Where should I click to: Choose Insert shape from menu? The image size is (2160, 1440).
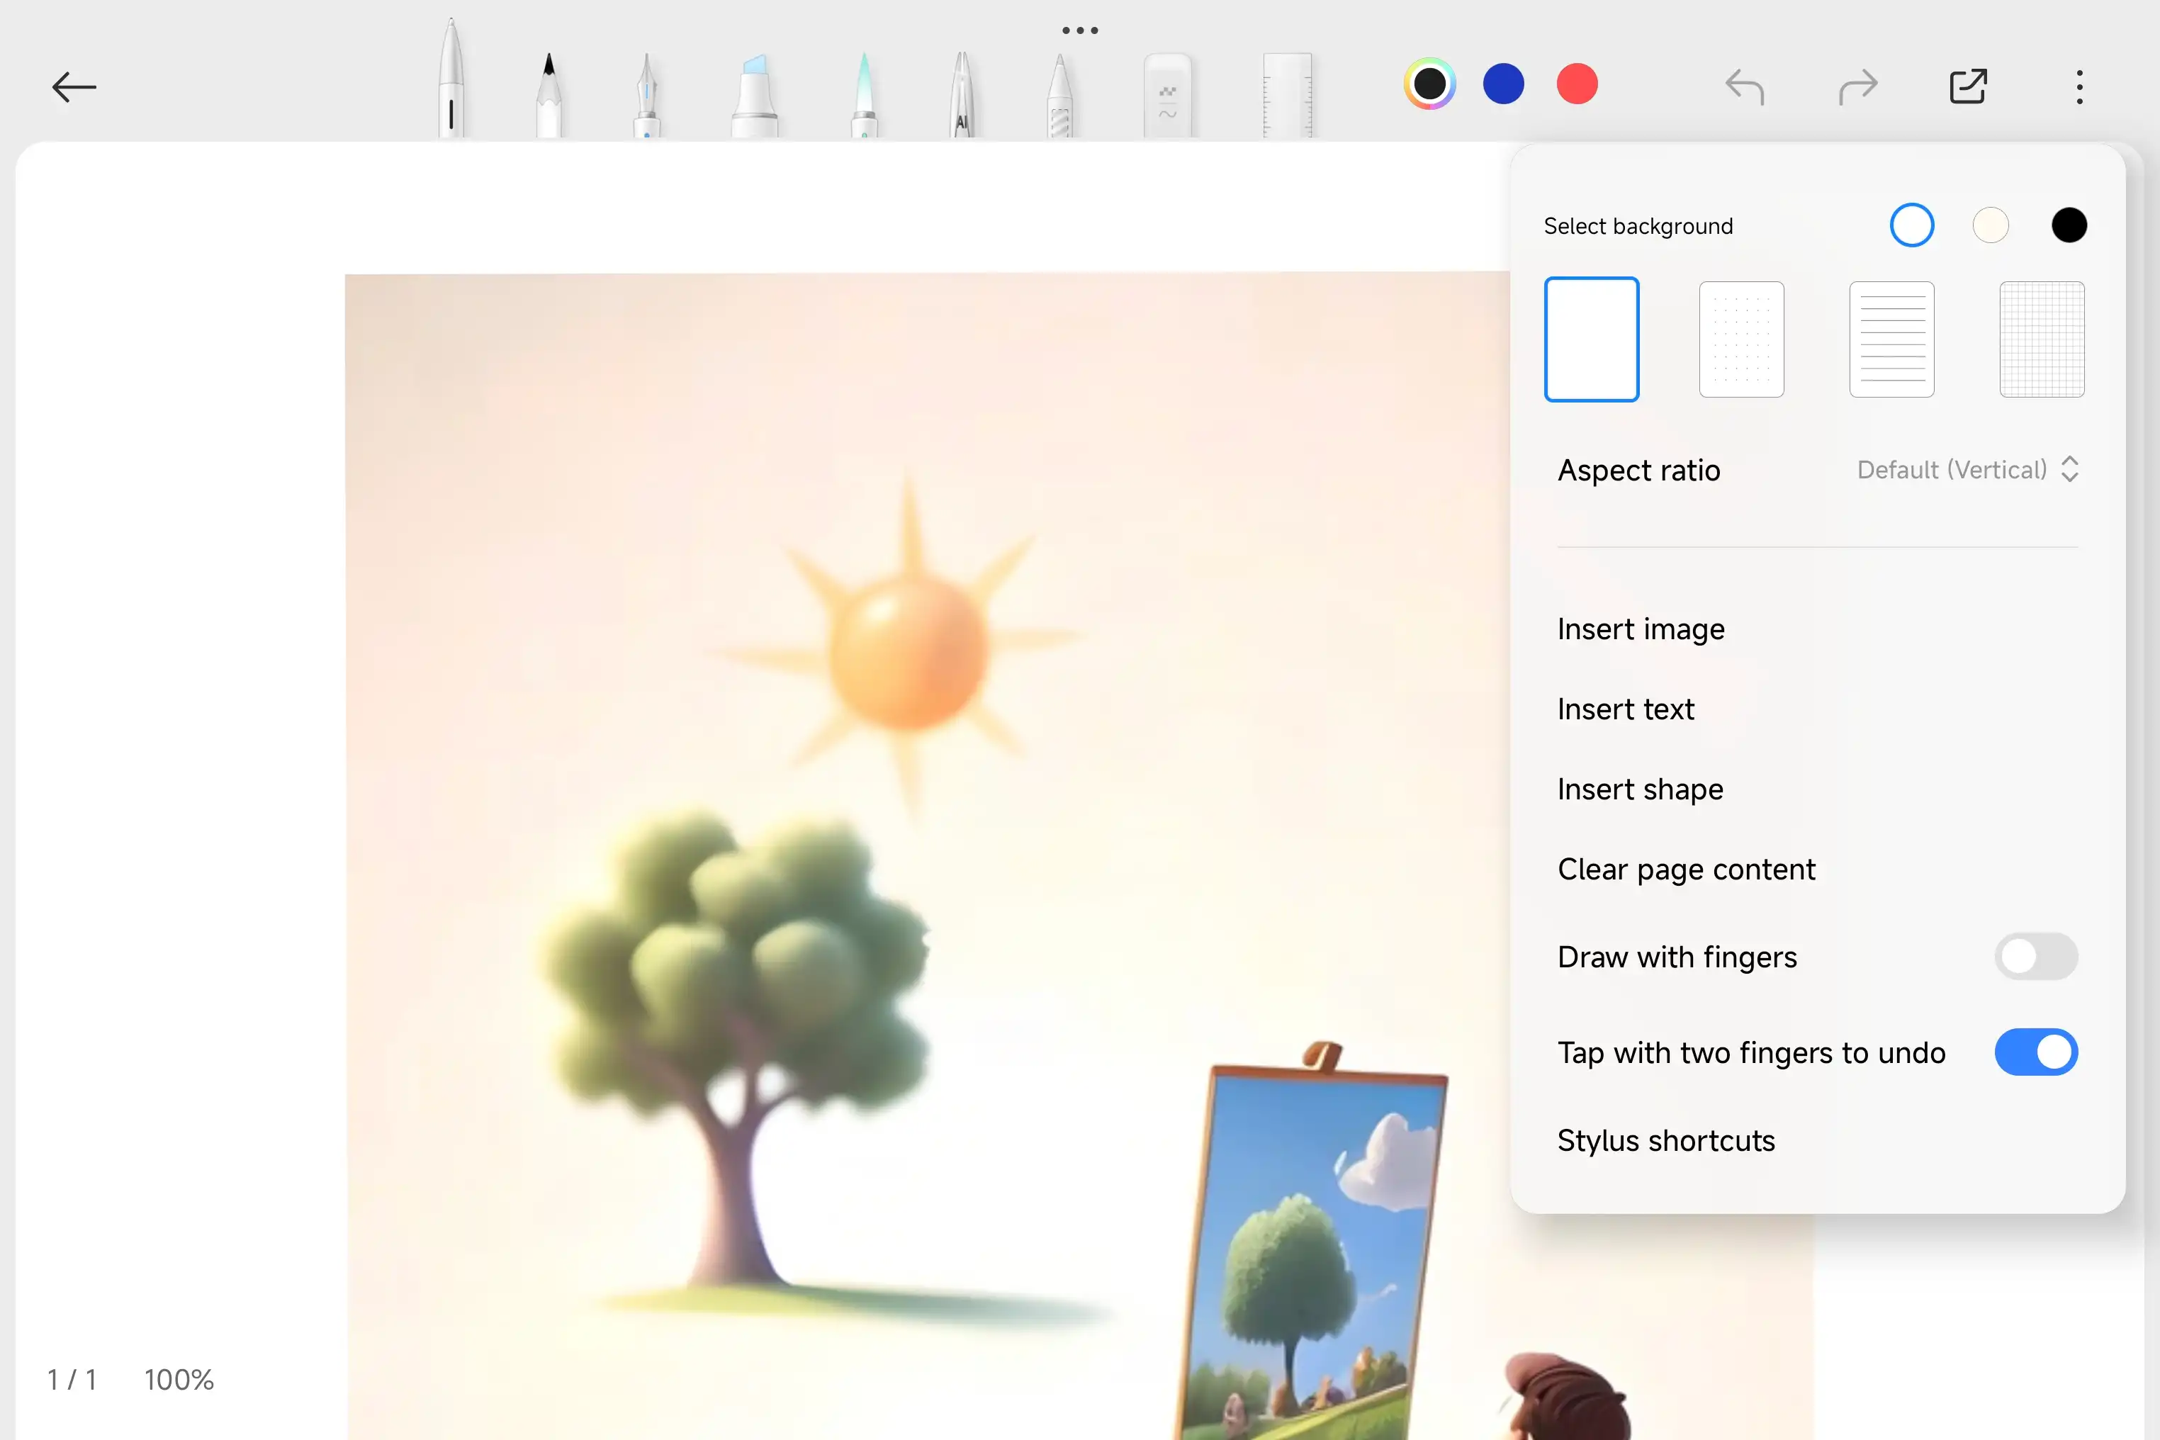click(1639, 789)
